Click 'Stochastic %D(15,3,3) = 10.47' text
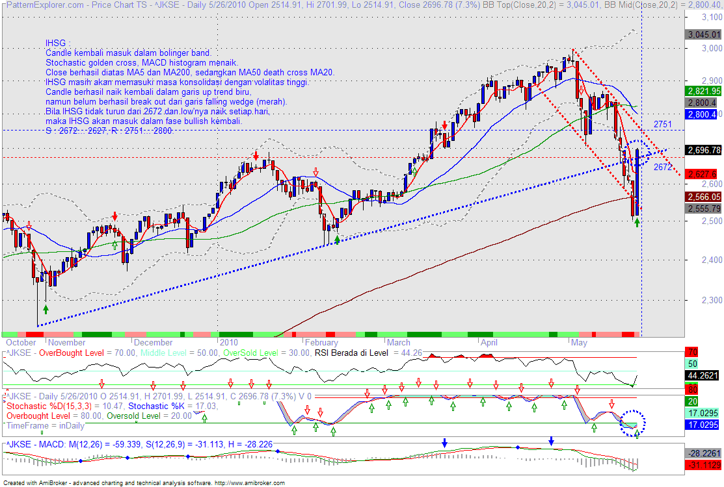 pos(64,406)
